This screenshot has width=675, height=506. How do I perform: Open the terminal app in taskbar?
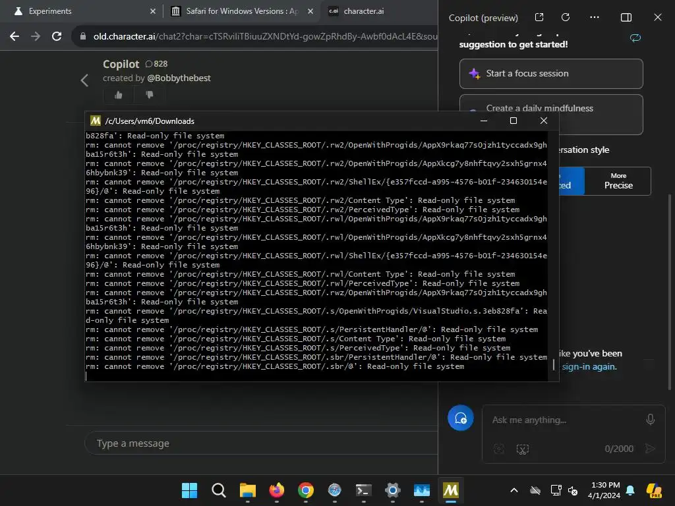[364, 490]
